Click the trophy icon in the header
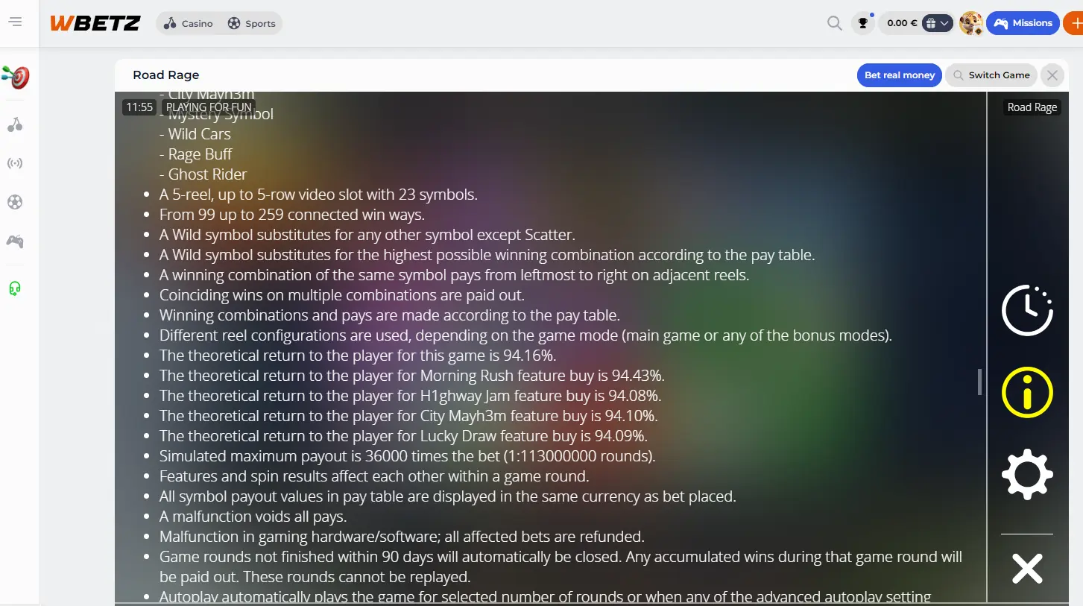1083x606 pixels. coord(863,23)
